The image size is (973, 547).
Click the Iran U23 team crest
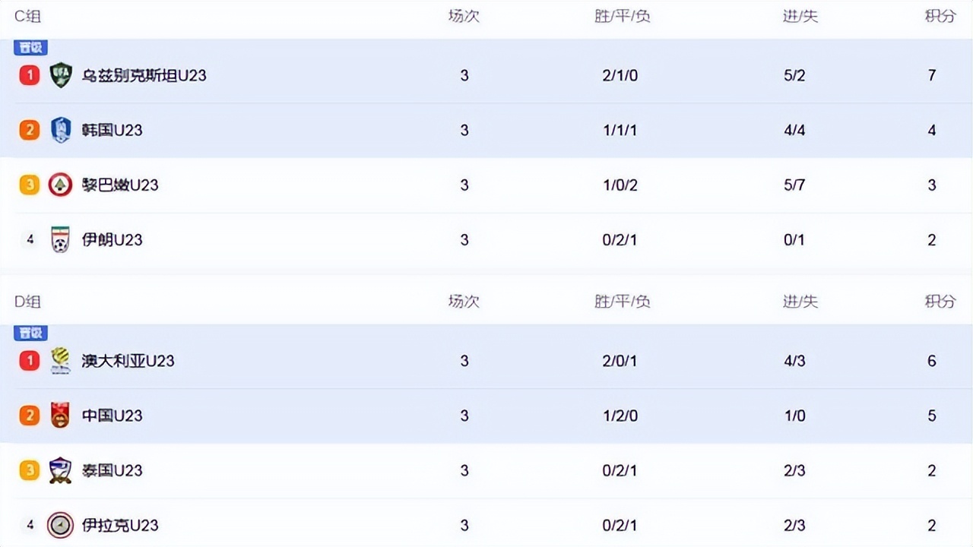(x=60, y=239)
